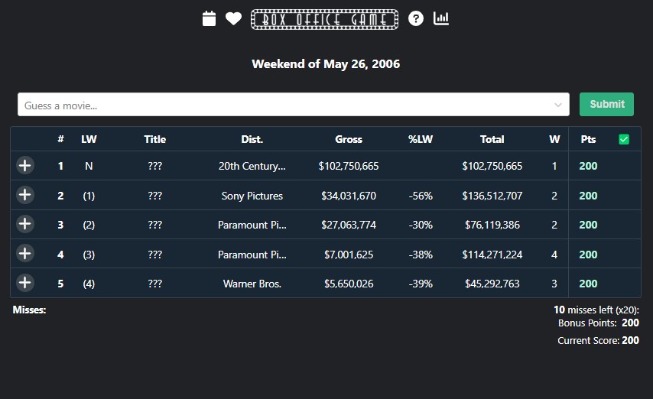Click the Title column header
Image resolution: width=653 pixels, height=399 pixels.
(155, 139)
